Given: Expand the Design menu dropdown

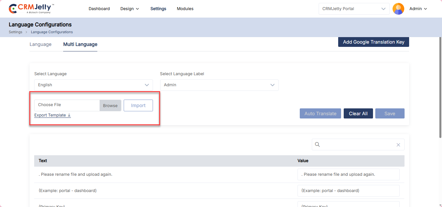Looking at the screenshot, I should [x=130, y=9].
